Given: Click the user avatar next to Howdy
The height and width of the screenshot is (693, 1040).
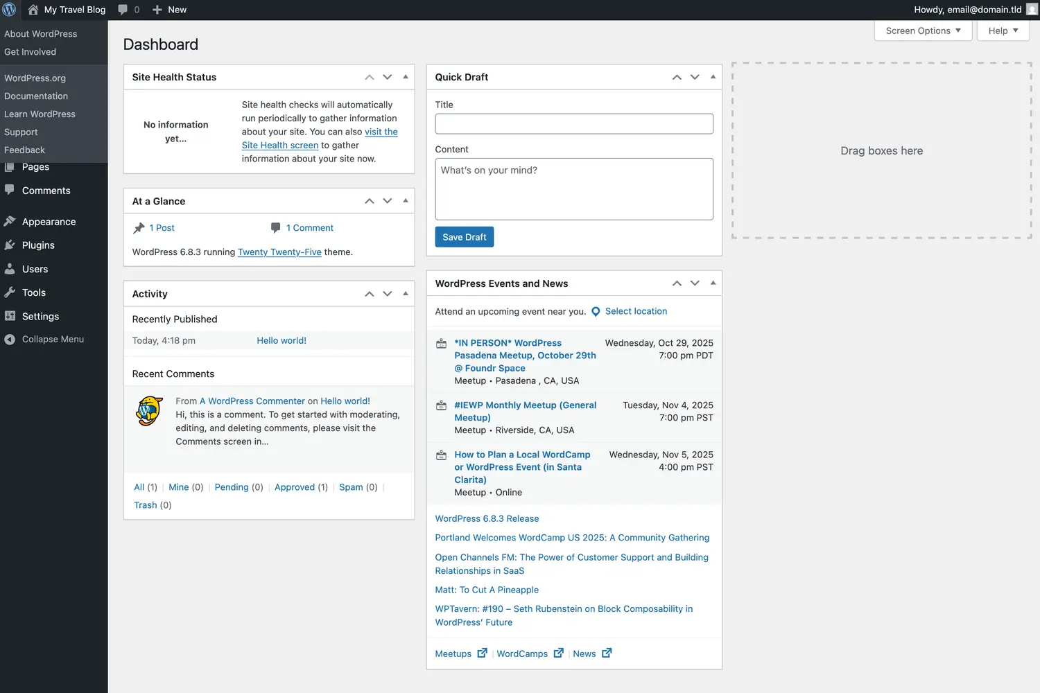Looking at the screenshot, I should point(1032,10).
